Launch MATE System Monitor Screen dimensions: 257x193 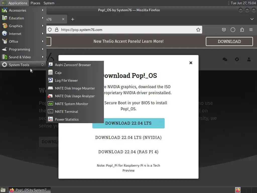pyautogui.click(x=75, y=104)
